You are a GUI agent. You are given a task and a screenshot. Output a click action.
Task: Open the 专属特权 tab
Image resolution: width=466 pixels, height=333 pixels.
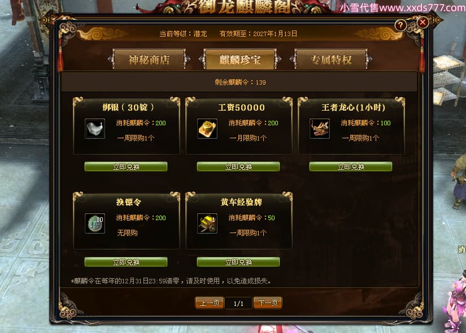click(331, 59)
